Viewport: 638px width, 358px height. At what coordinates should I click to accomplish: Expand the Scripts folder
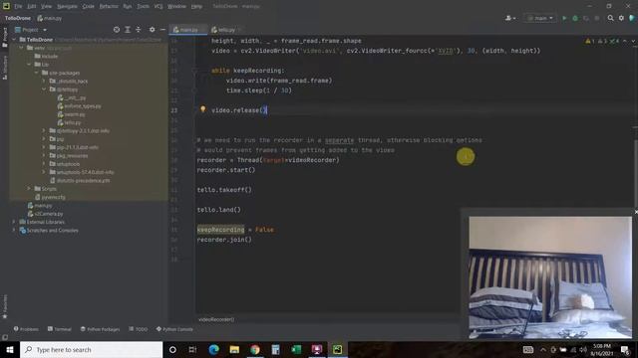point(29,189)
